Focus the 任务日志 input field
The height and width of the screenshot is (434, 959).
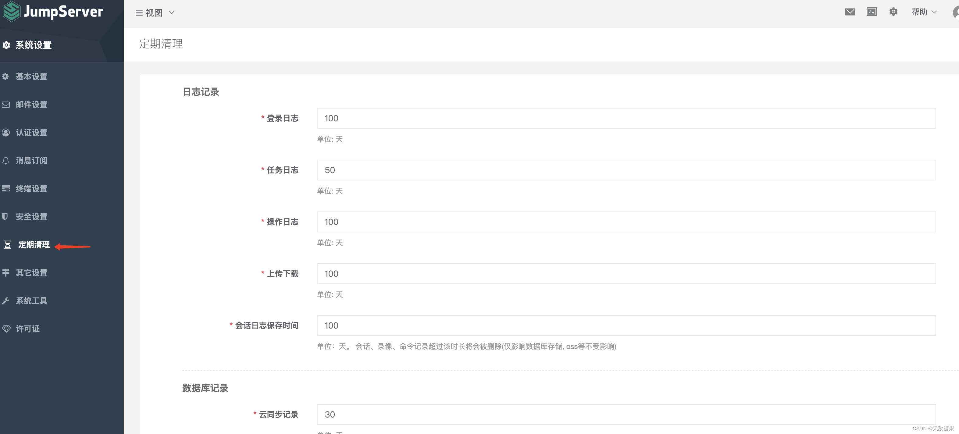pyautogui.click(x=626, y=170)
